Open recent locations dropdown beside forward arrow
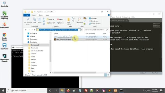Viewport: 165px width, 93px height. click(x=32, y=30)
